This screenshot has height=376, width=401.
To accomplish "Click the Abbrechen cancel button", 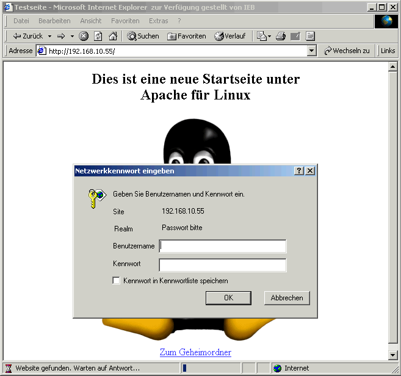I will pyautogui.click(x=287, y=298).
